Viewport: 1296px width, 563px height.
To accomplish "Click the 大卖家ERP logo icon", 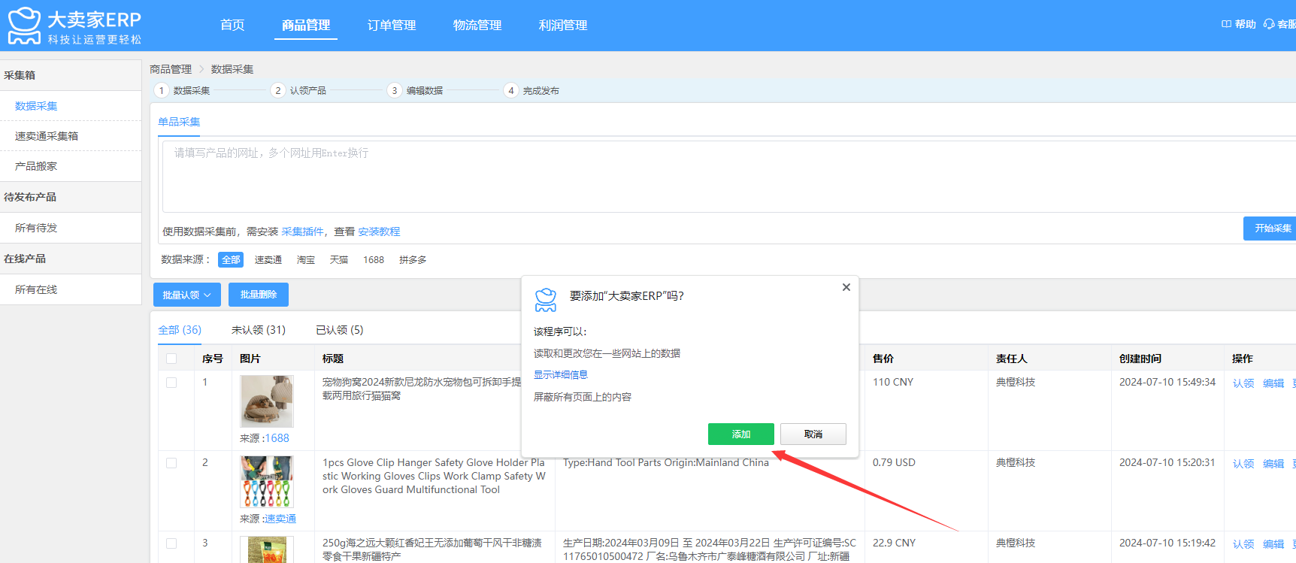I will click(x=24, y=26).
